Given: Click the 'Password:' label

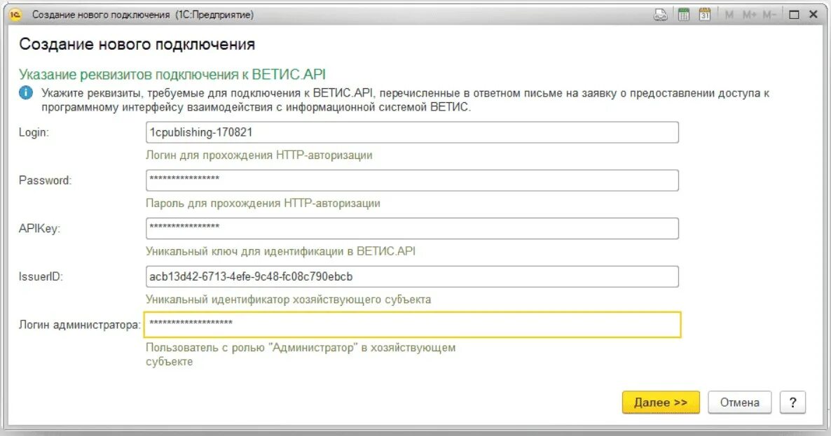Looking at the screenshot, I should coord(45,181).
